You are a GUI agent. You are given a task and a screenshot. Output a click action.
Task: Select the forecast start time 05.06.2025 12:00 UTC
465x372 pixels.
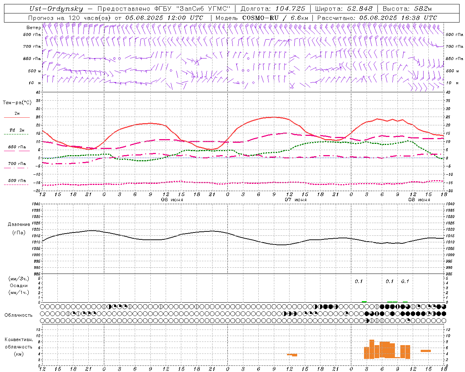pyautogui.click(x=164, y=18)
